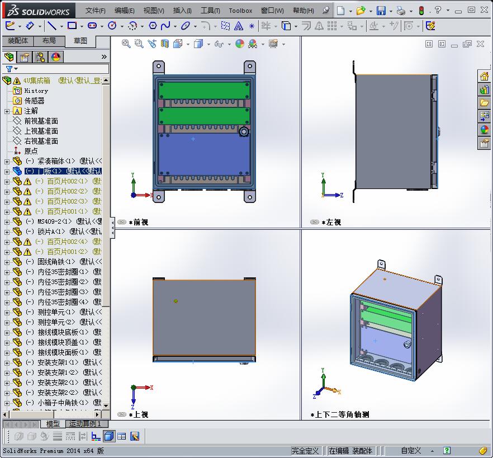
Task: Expand the 固线角铁<1> component node
Action: 7,262
